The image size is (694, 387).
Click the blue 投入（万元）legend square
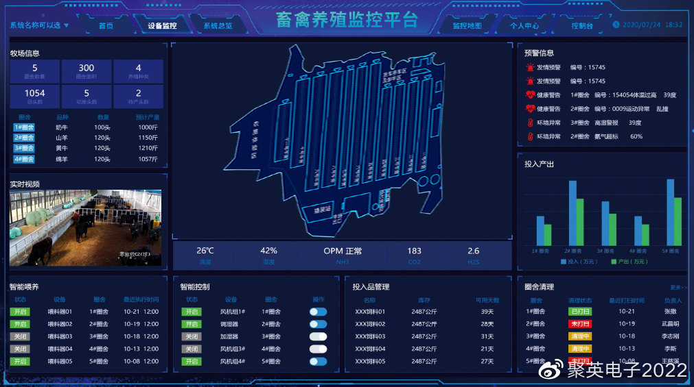[x=564, y=262]
